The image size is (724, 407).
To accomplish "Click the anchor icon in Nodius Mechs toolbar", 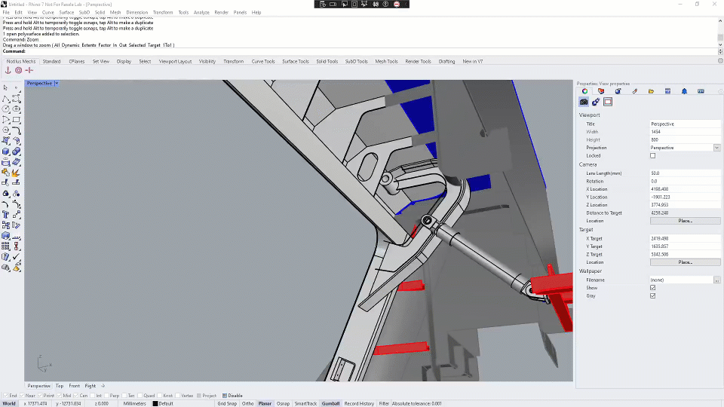I will pyautogui.click(x=8, y=70).
